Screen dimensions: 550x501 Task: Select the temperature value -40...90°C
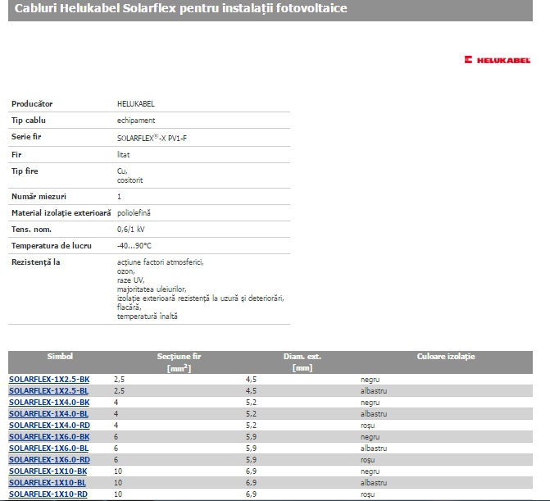[134, 246]
